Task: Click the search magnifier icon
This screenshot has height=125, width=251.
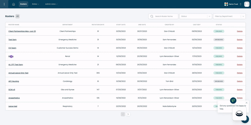Action: tap(152, 16)
